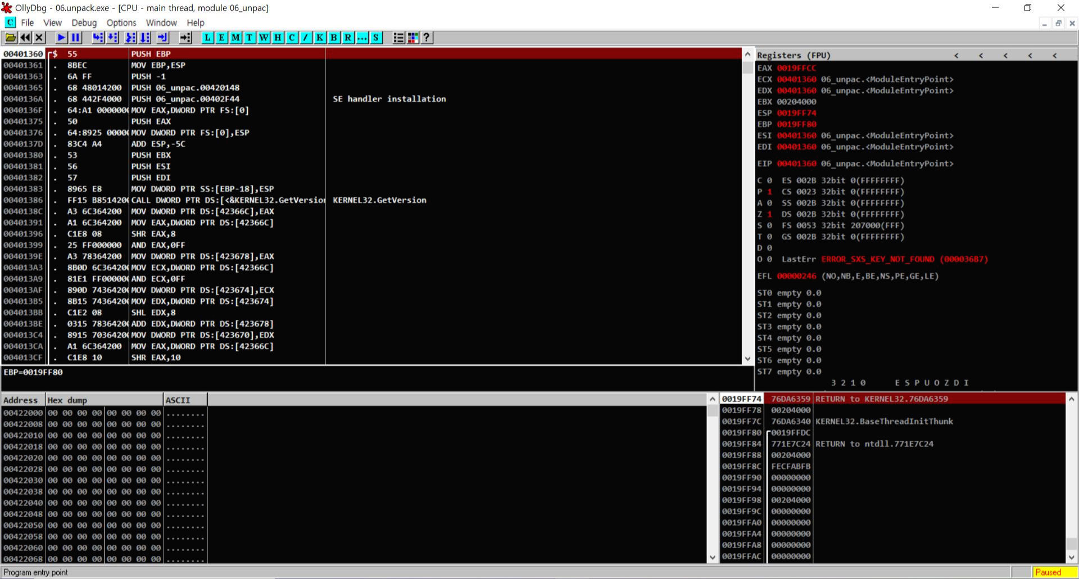Image resolution: width=1079 pixels, height=579 pixels.
Task: Select the PUSH EBP instruction at 00401360
Action: 371,54
